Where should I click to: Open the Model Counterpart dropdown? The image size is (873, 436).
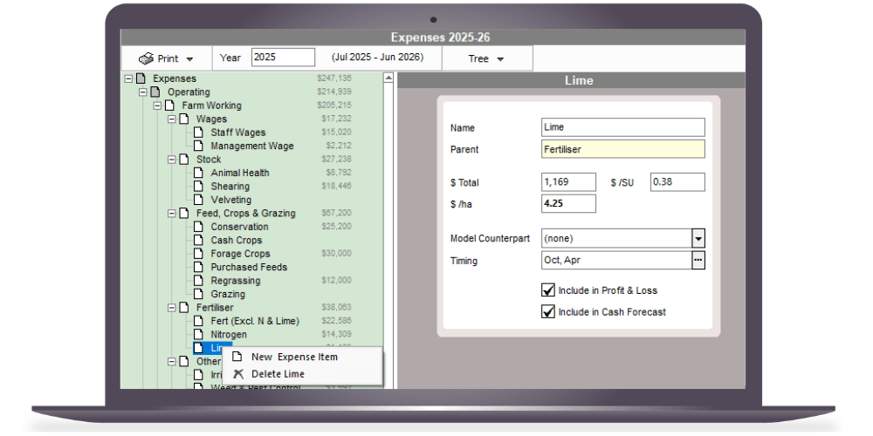698,238
